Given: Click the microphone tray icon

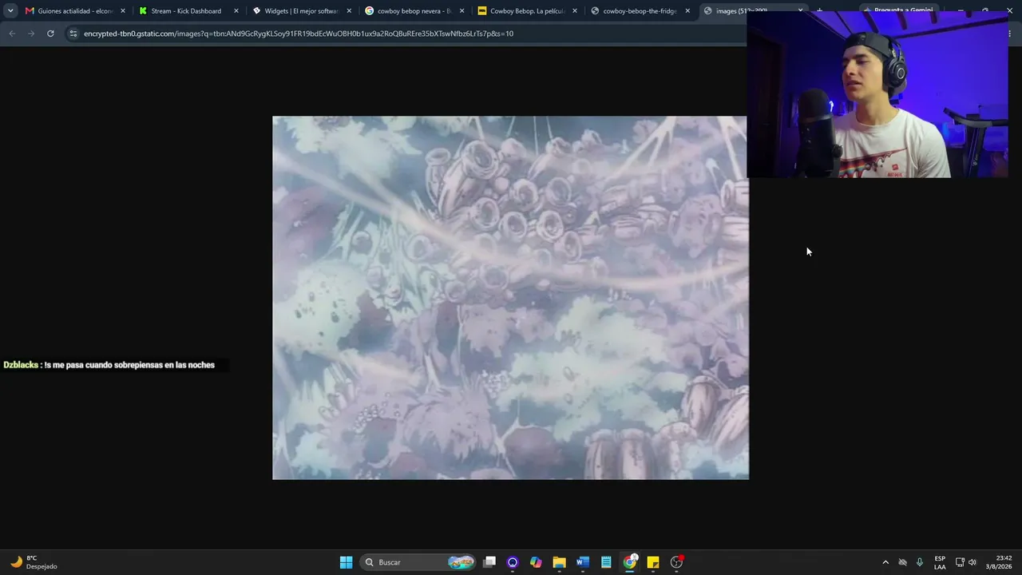Looking at the screenshot, I should (x=920, y=562).
